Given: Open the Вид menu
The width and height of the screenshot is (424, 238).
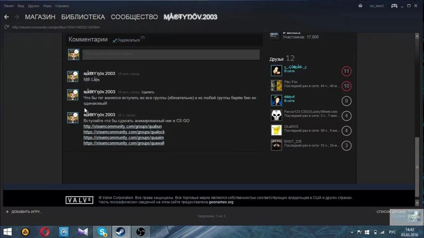Looking at the screenshot, I should click(x=21, y=6).
